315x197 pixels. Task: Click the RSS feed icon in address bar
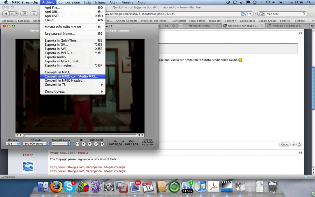[x=242, y=14]
